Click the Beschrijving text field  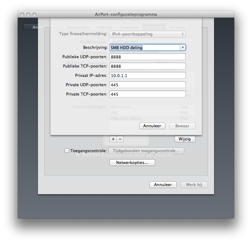pos(145,48)
